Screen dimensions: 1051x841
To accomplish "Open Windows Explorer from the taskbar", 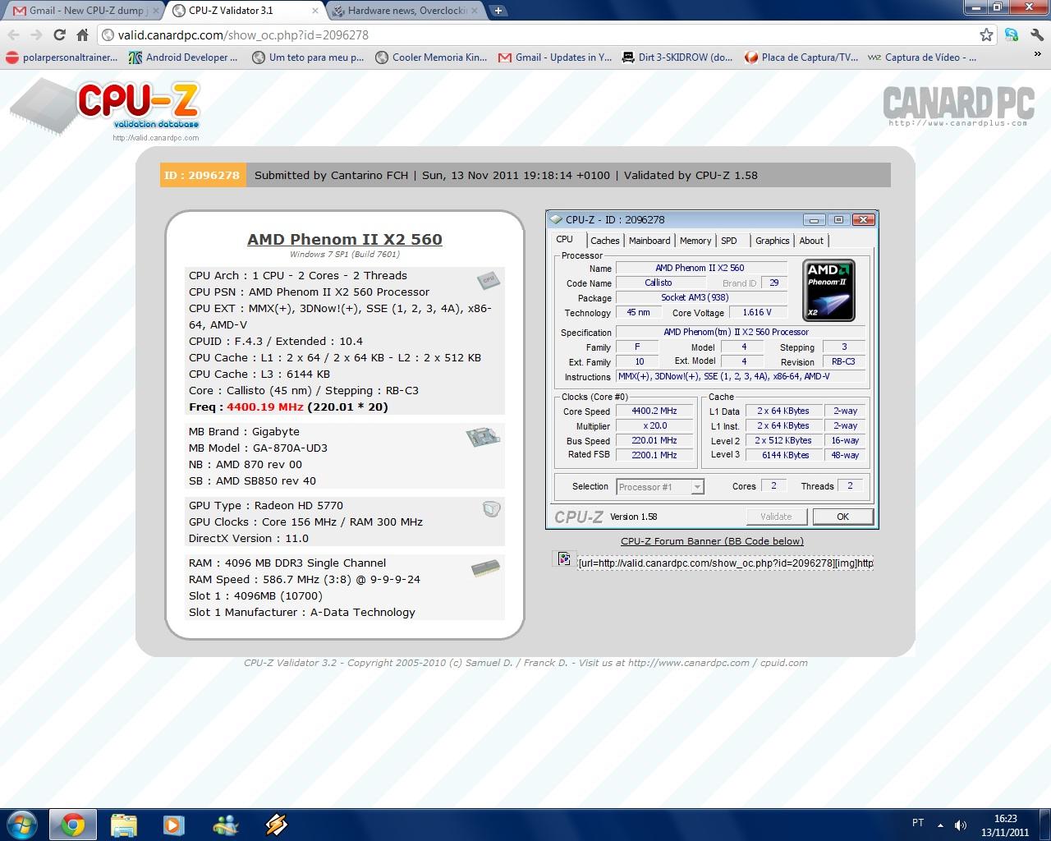I will [124, 825].
